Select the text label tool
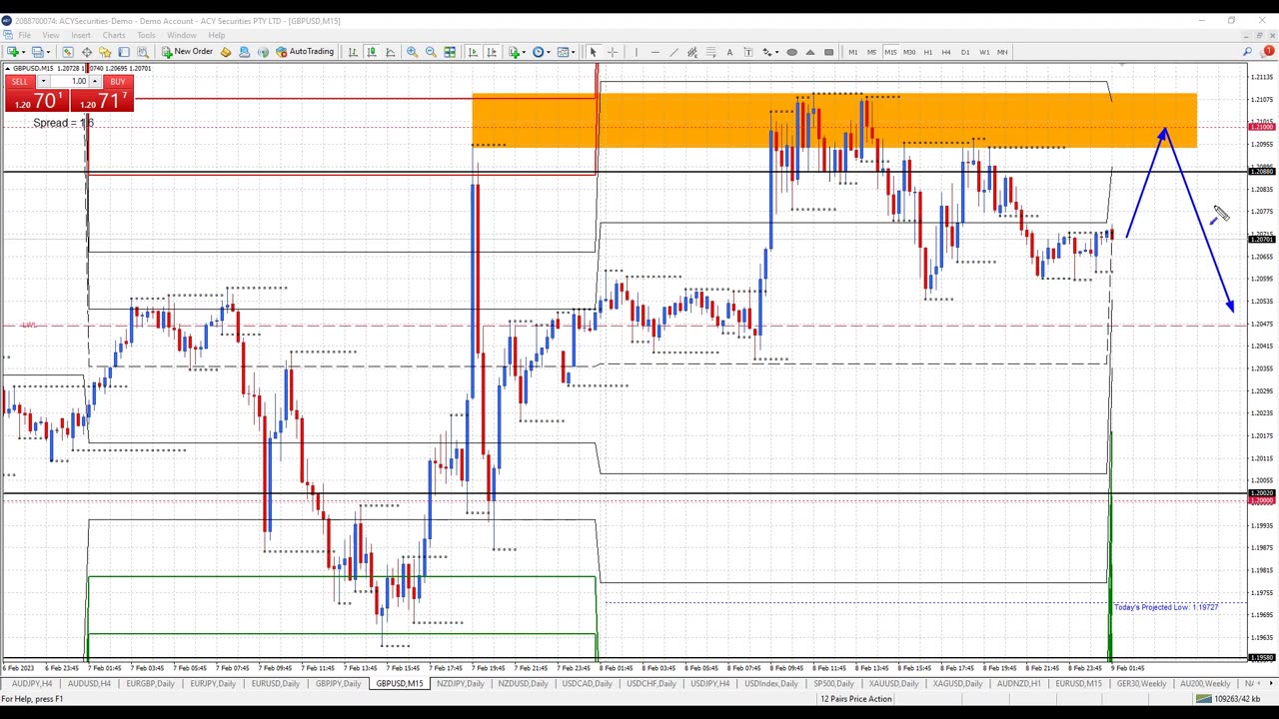This screenshot has height=719, width=1279. pos(748,52)
